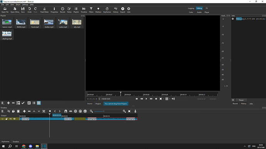The image size is (266, 149).
Task: Switch playlist to details list view
Action: [x=34, y=103]
